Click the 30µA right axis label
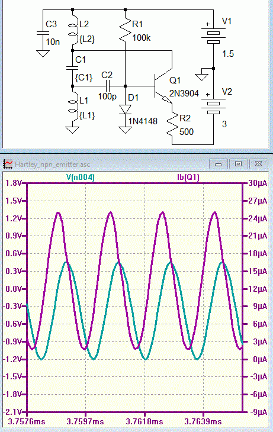The height and width of the screenshot is (432, 273). 258,183
